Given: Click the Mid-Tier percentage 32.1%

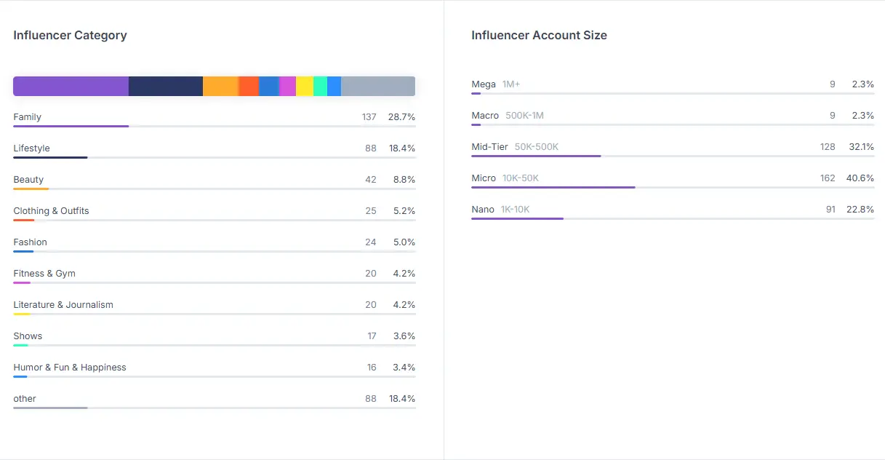Looking at the screenshot, I should [862, 147].
